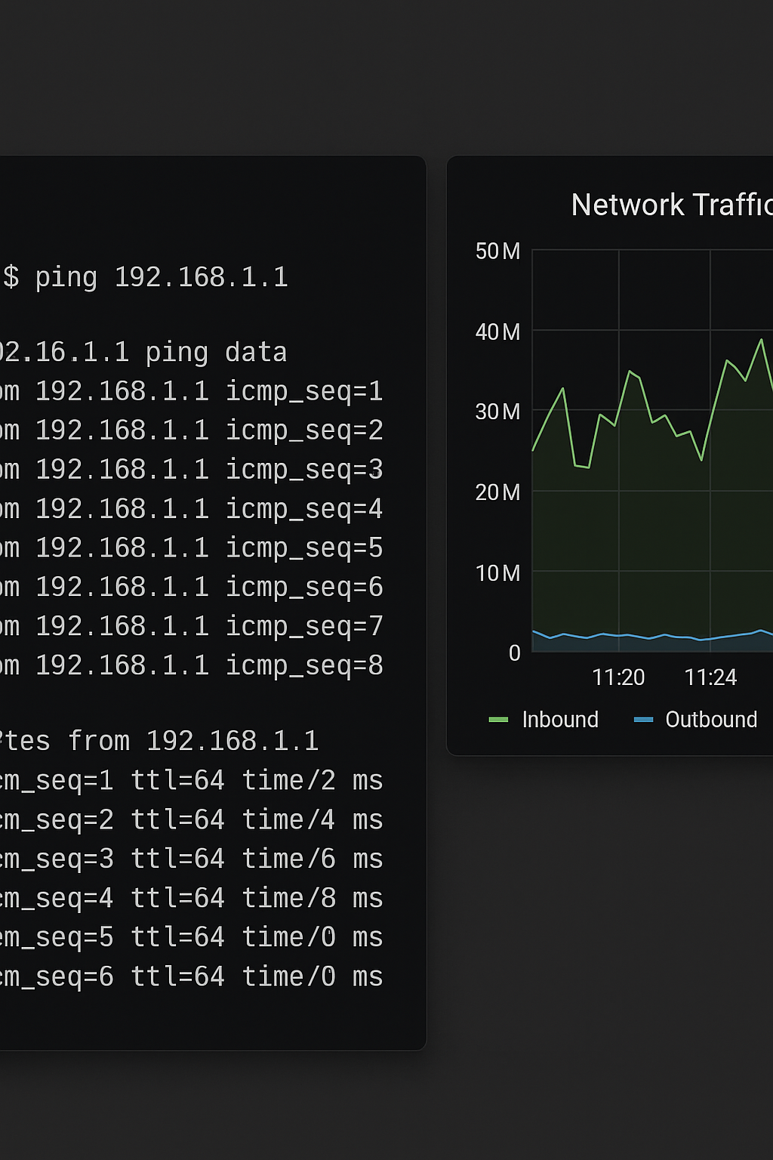Click the 11:20 time axis label

pos(618,677)
